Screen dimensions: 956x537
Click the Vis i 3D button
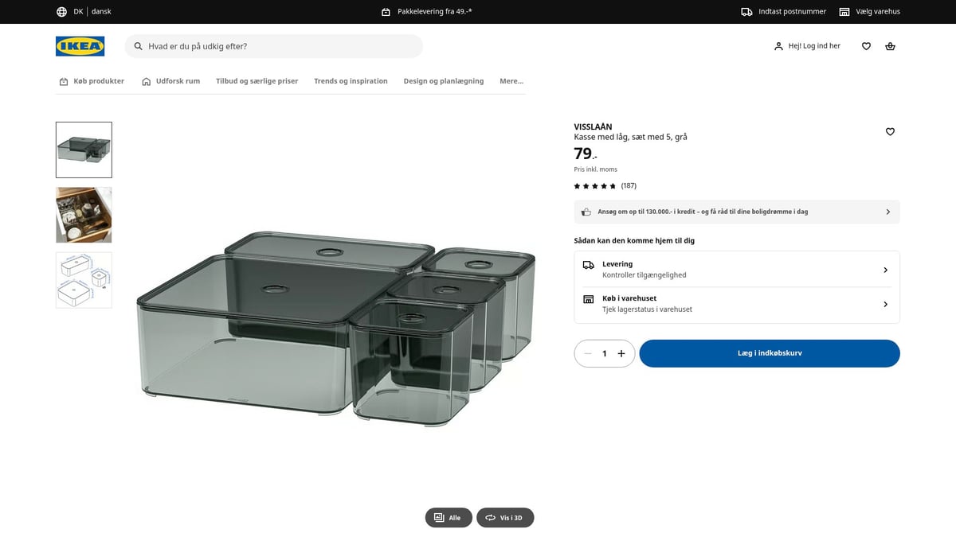pos(505,518)
